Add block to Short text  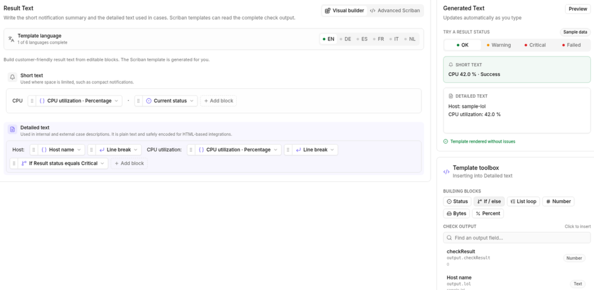click(x=218, y=101)
